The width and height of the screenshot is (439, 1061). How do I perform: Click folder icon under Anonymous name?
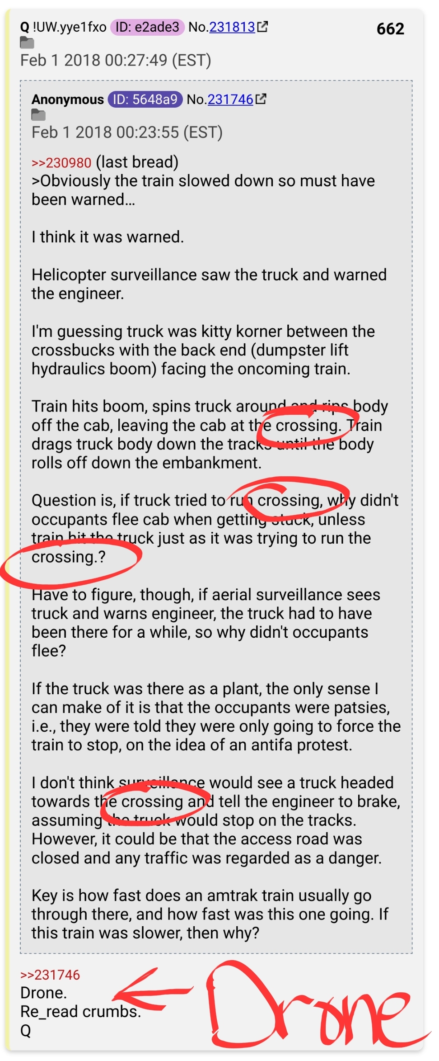click(x=38, y=115)
